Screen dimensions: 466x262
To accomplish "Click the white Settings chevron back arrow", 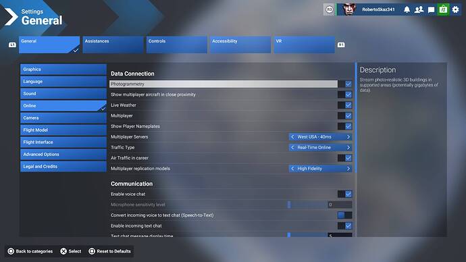I will [11, 16].
